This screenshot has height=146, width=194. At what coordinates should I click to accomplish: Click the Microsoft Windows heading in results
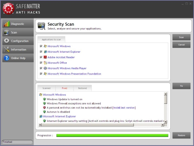[x=54, y=94]
